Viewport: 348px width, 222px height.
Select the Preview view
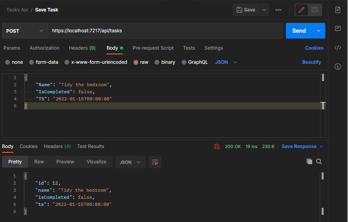point(65,162)
